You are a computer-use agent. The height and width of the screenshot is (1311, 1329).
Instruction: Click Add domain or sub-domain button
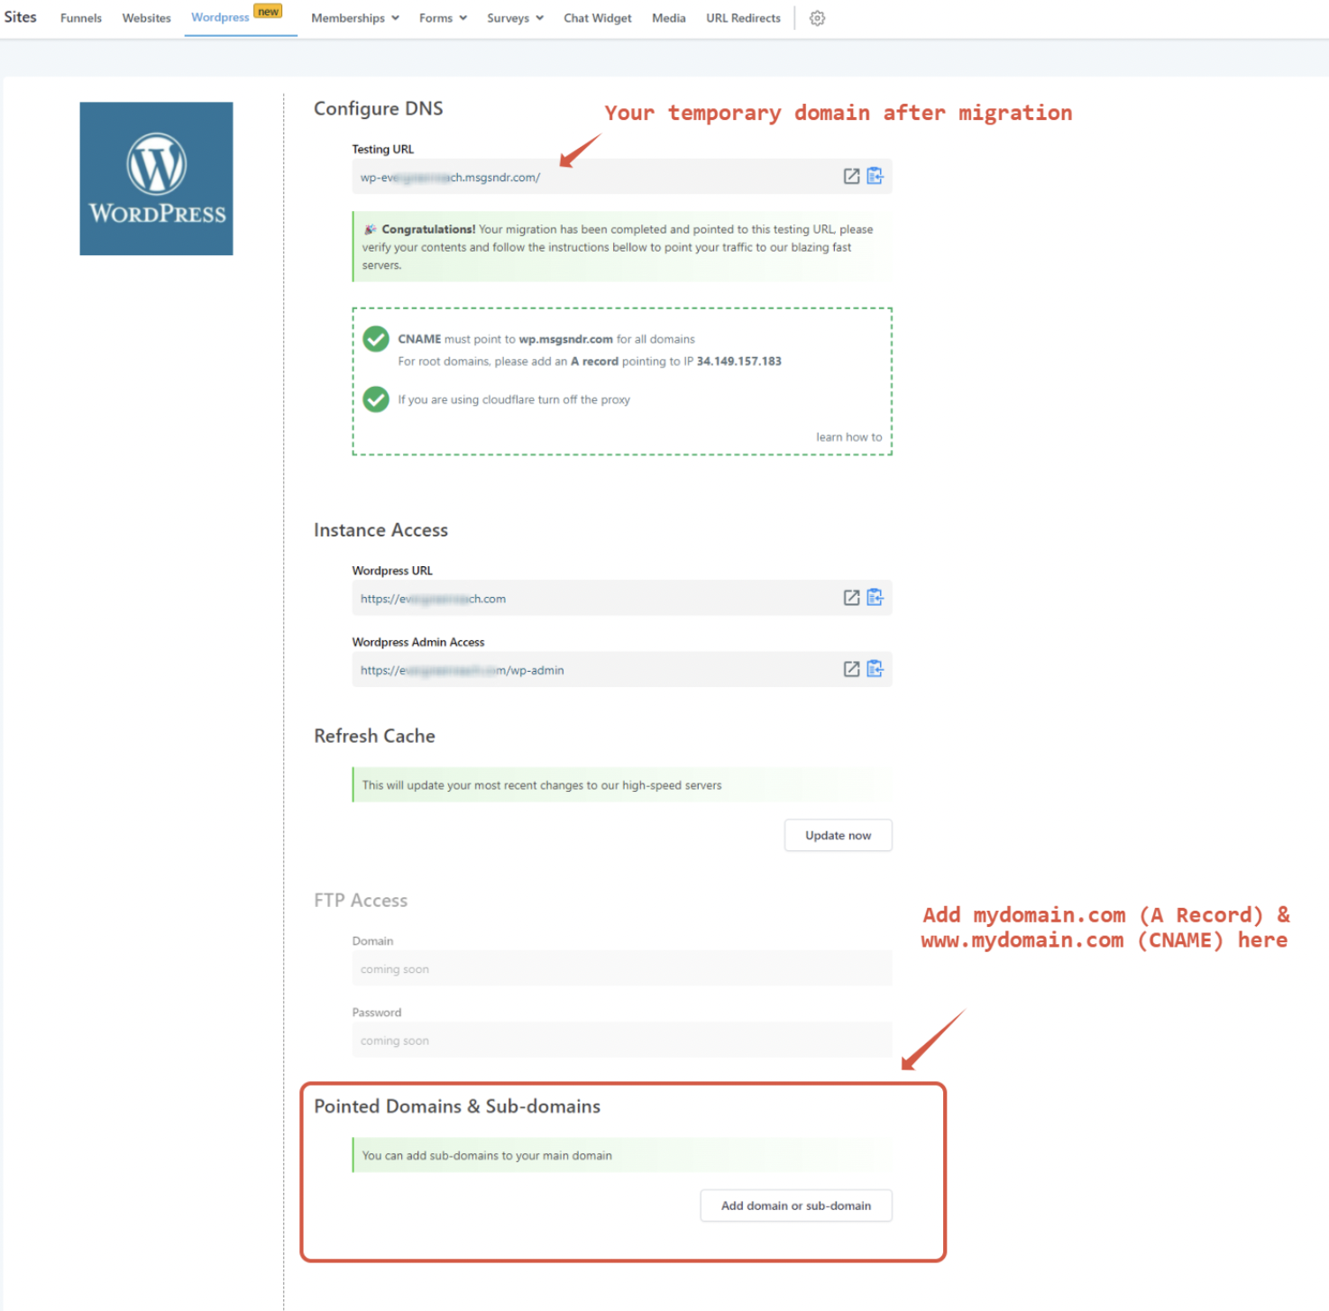tap(795, 1206)
